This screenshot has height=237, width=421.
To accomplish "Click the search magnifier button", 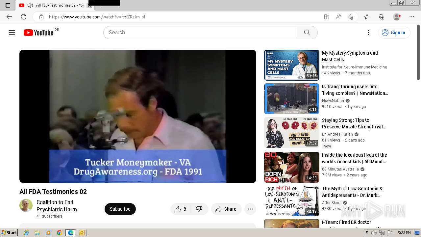I will point(307,33).
